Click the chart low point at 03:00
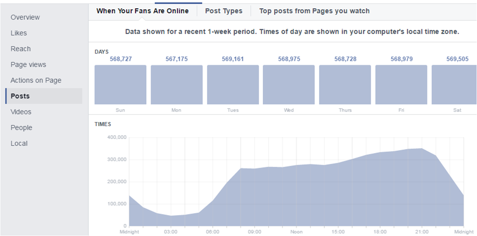The height and width of the screenshot is (236, 477). click(x=171, y=216)
